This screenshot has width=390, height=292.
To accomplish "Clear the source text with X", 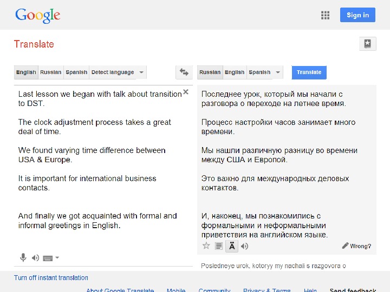I will 186,92.
